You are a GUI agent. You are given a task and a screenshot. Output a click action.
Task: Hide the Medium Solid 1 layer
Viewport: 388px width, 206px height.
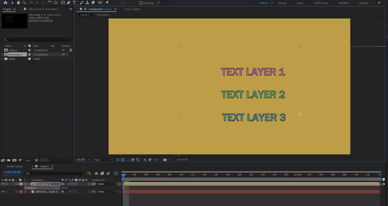coord(3,192)
